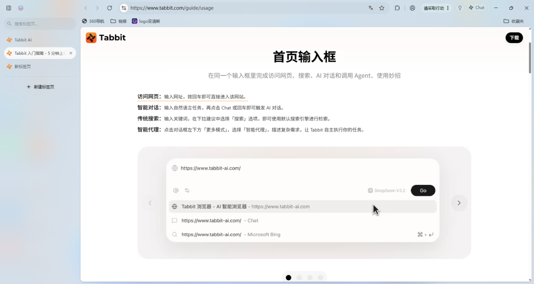Go back to previous page
This screenshot has width=534, height=284.
85,8
